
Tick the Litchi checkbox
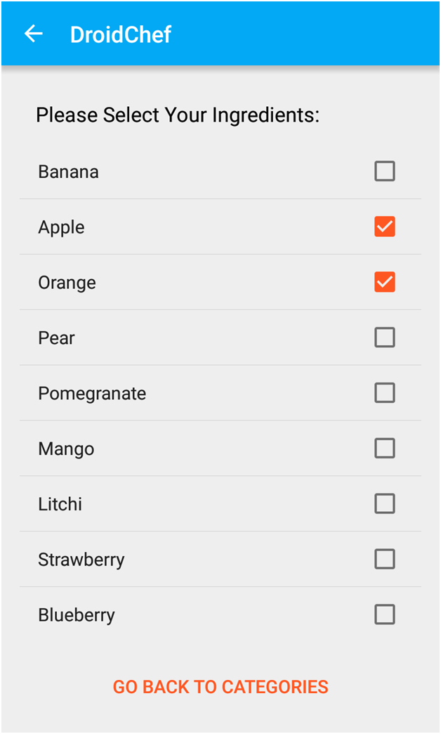(384, 503)
